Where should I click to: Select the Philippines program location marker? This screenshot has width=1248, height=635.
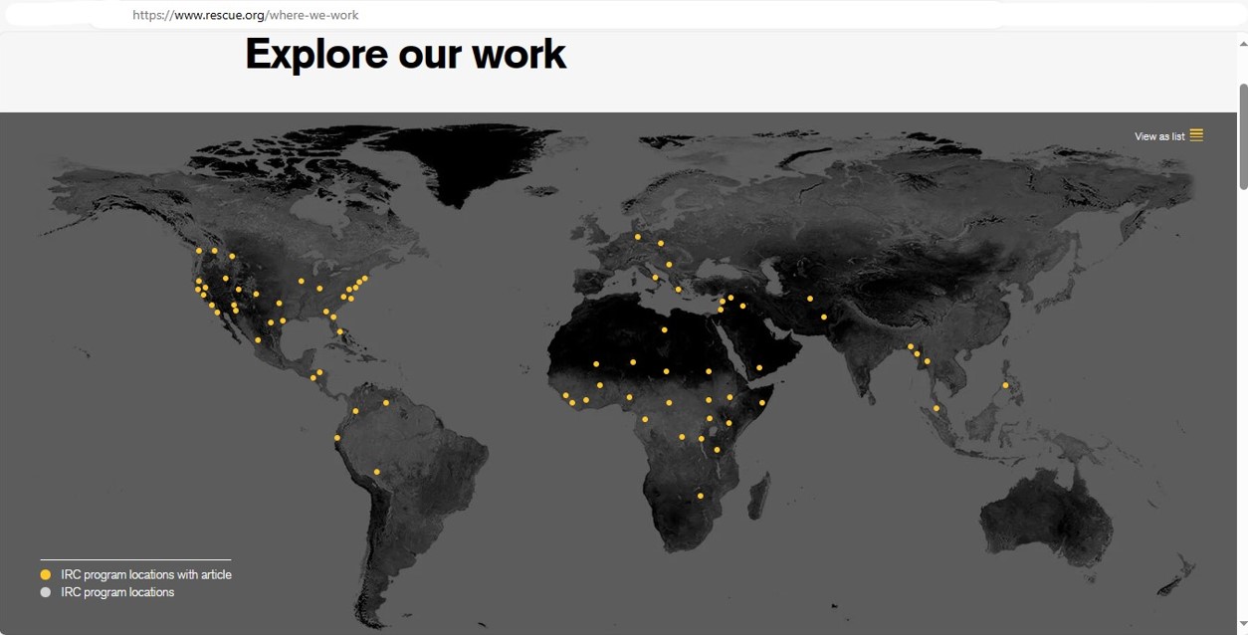pyautogui.click(x=1005, y=385)
